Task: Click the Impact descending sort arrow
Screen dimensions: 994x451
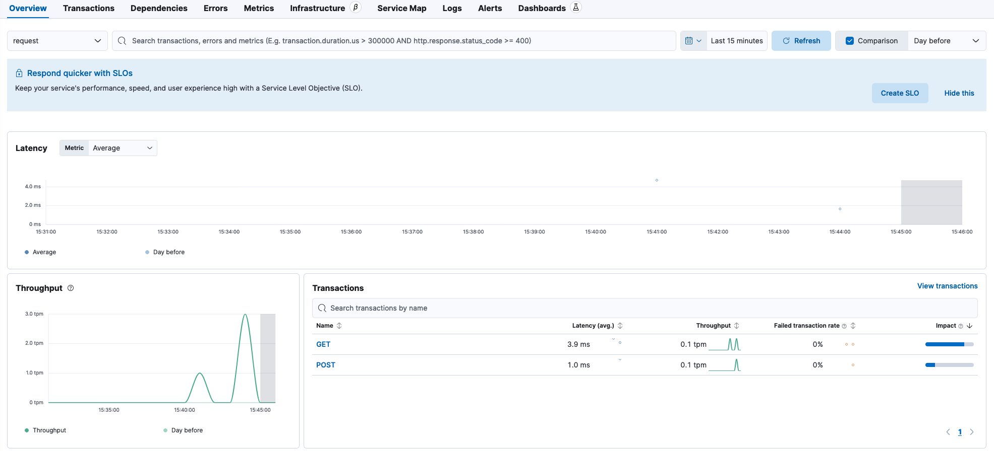Action: [970, 326]
